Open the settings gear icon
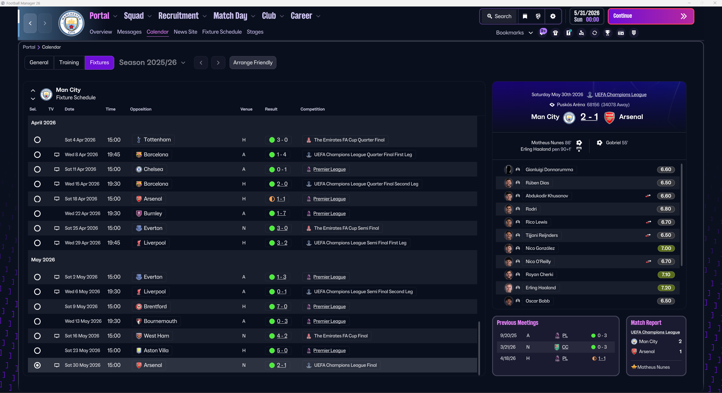722x393 pixels. pos(553,16)
